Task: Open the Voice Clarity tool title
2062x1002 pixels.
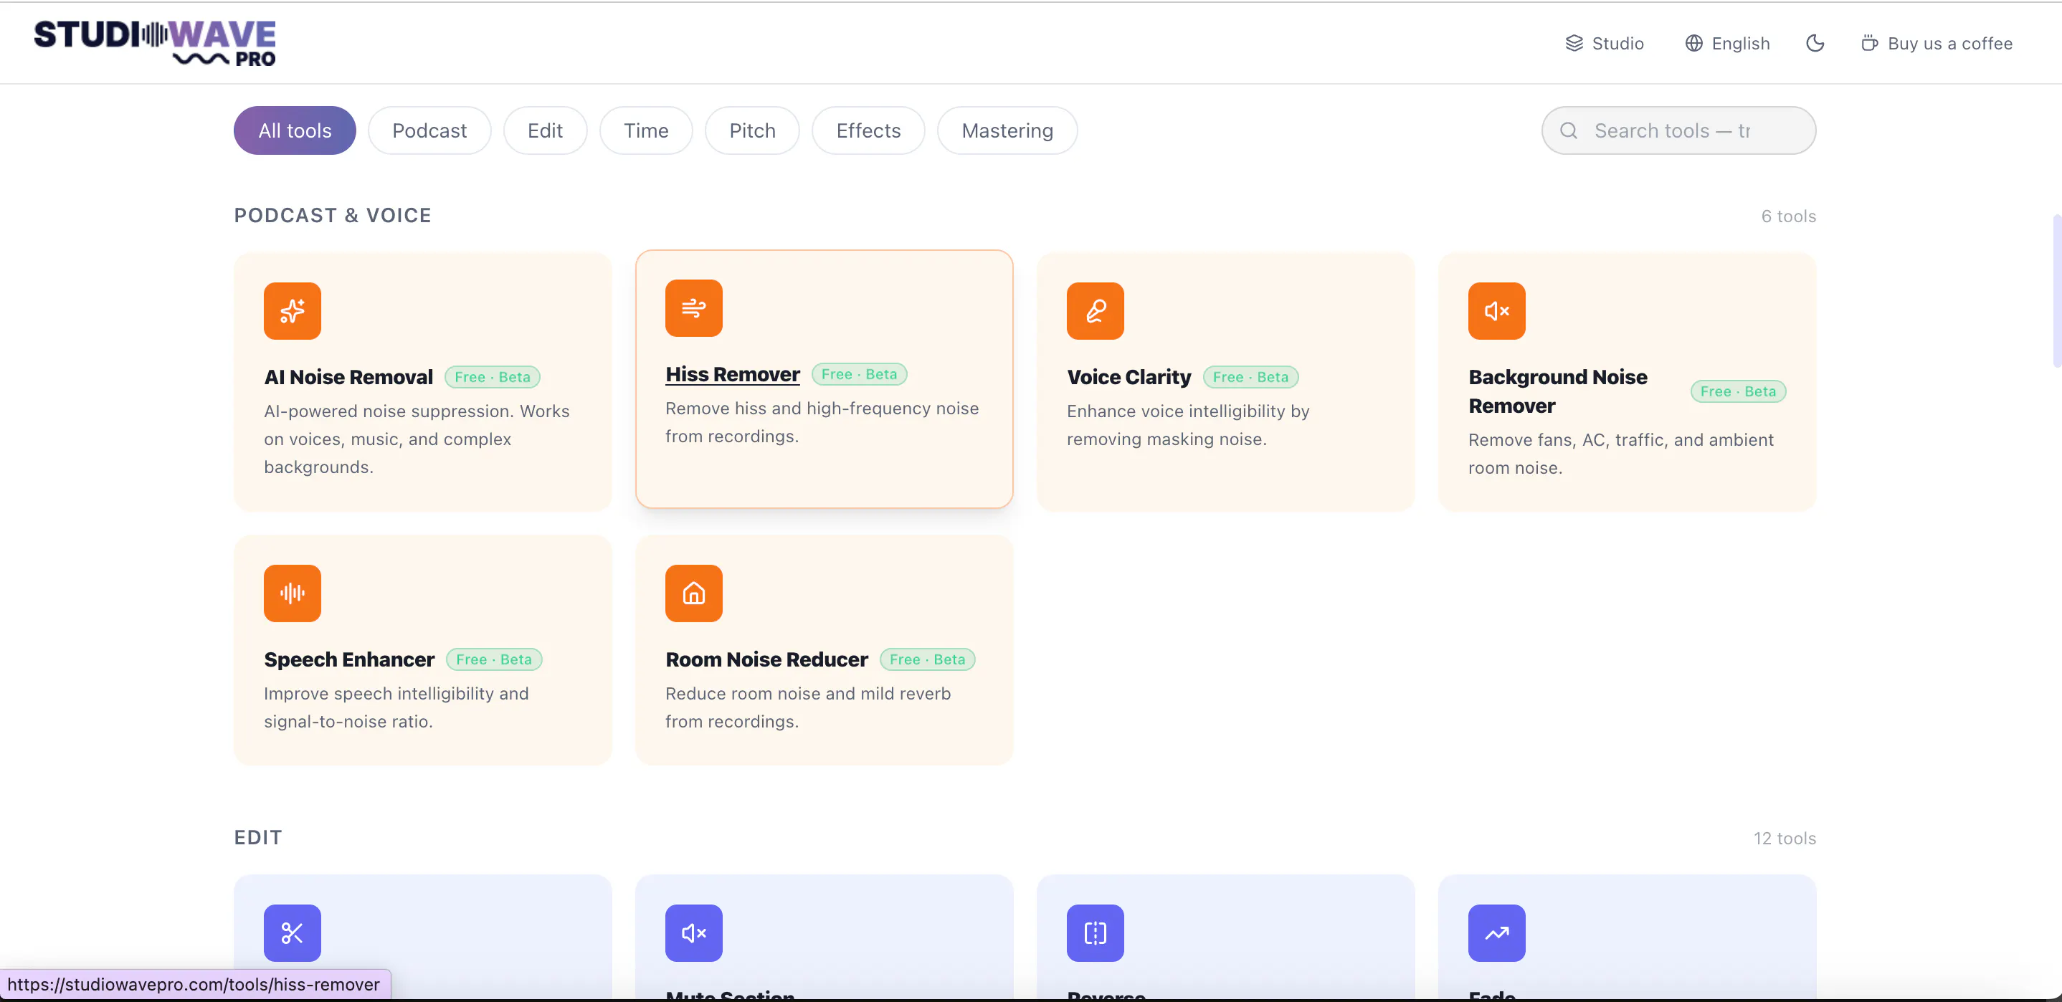Action: pyautogui.click(x=1129, y=377)
